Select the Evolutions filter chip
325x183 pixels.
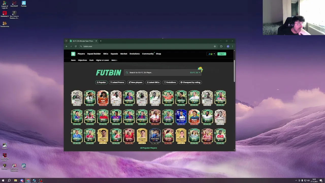point(170,82)
